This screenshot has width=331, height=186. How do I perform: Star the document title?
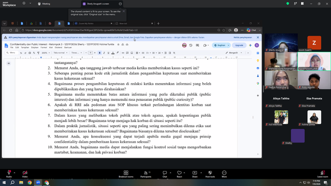pyautogui.click(x=118, y=44)
